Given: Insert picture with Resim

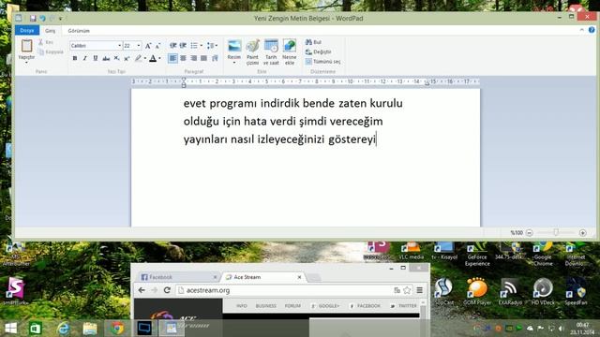Looking at the screenshot, I should [x=234, y=52].
